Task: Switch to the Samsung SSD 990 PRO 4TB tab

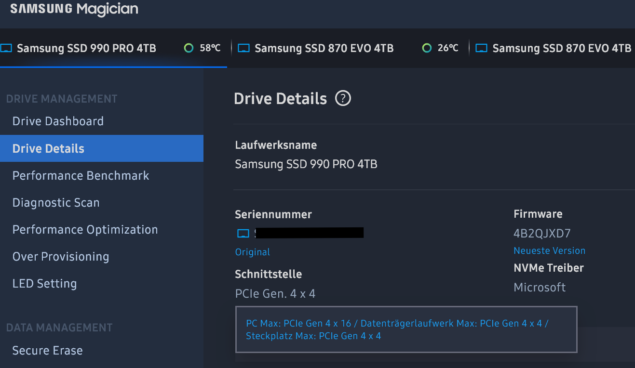Action: tap(86, 48)
